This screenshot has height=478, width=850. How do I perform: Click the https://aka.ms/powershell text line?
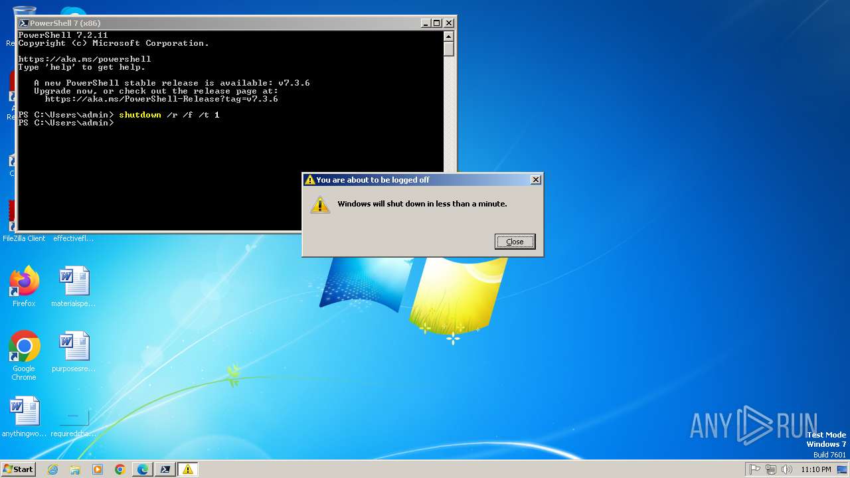tap(84, 59)
